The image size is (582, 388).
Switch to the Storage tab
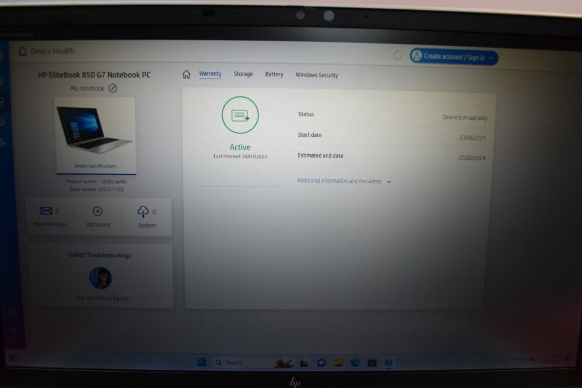(x=243, y=74)
